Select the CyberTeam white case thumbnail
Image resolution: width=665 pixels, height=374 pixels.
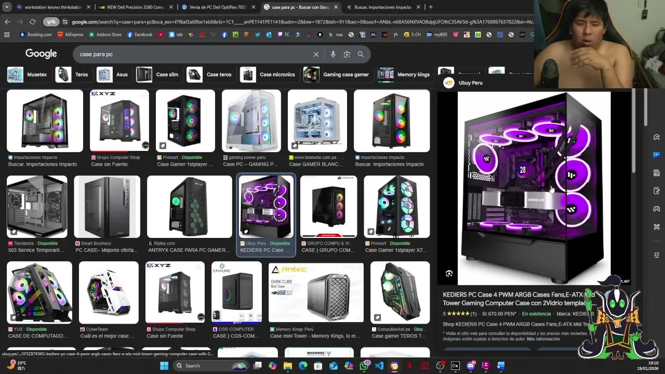[109, 292]
